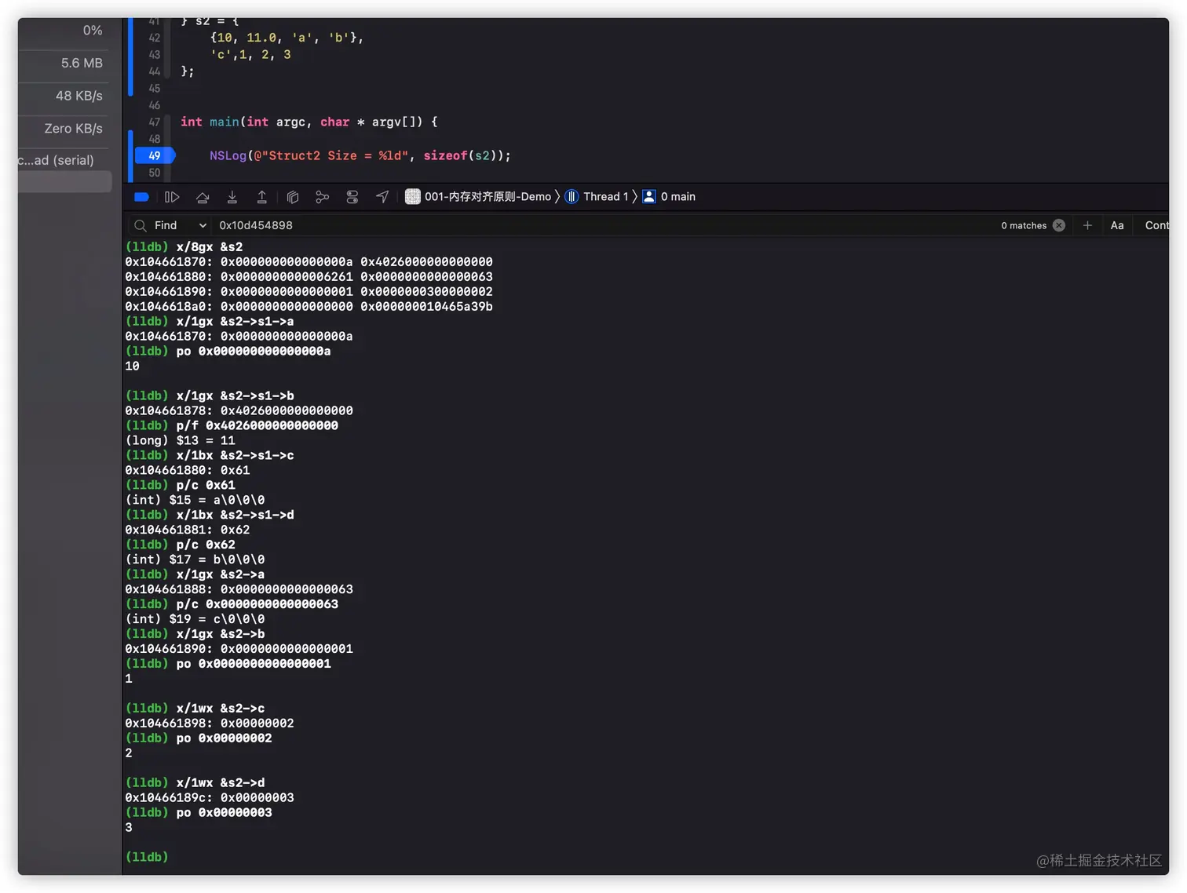This screenshot has height=893, width=1187.
Task: Toggle the breakpoints activation button
Action: click(141, 197)
